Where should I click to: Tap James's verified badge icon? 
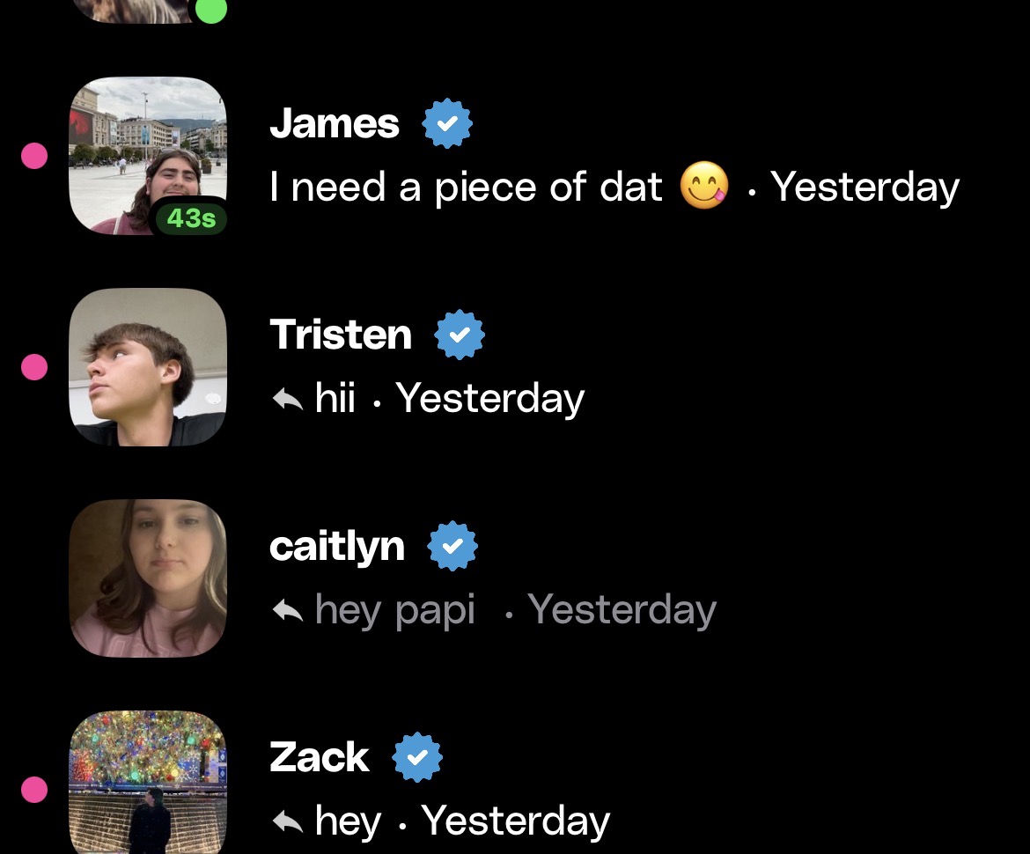446,123
